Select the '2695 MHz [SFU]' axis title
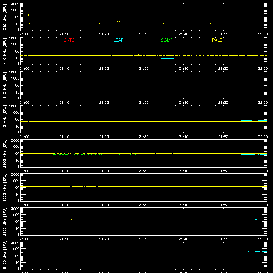 (x=4, y=153)
